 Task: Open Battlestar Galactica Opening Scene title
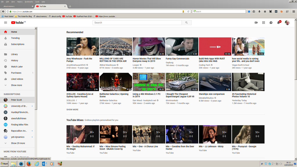point(114,95)
